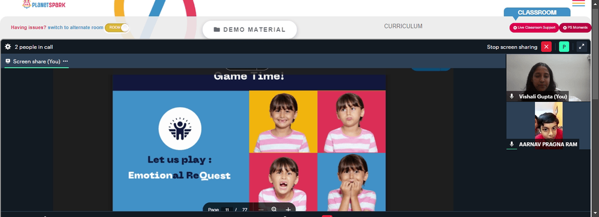Screen dimensions: 599x217
Task: Open the DEMO MATERIAL tab
Action: click(249, 29)
